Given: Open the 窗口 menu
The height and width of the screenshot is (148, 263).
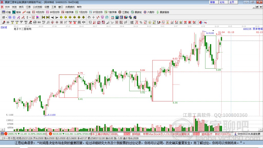Looking at the screenshot, I should [x=61, y=7].
